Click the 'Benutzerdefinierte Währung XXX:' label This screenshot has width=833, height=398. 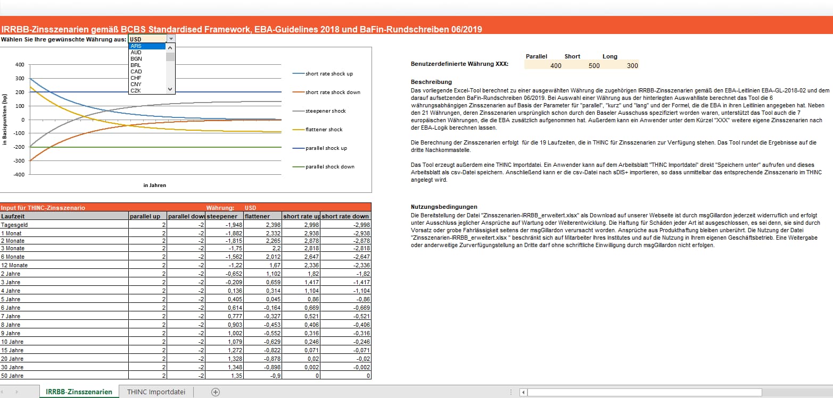460,64
